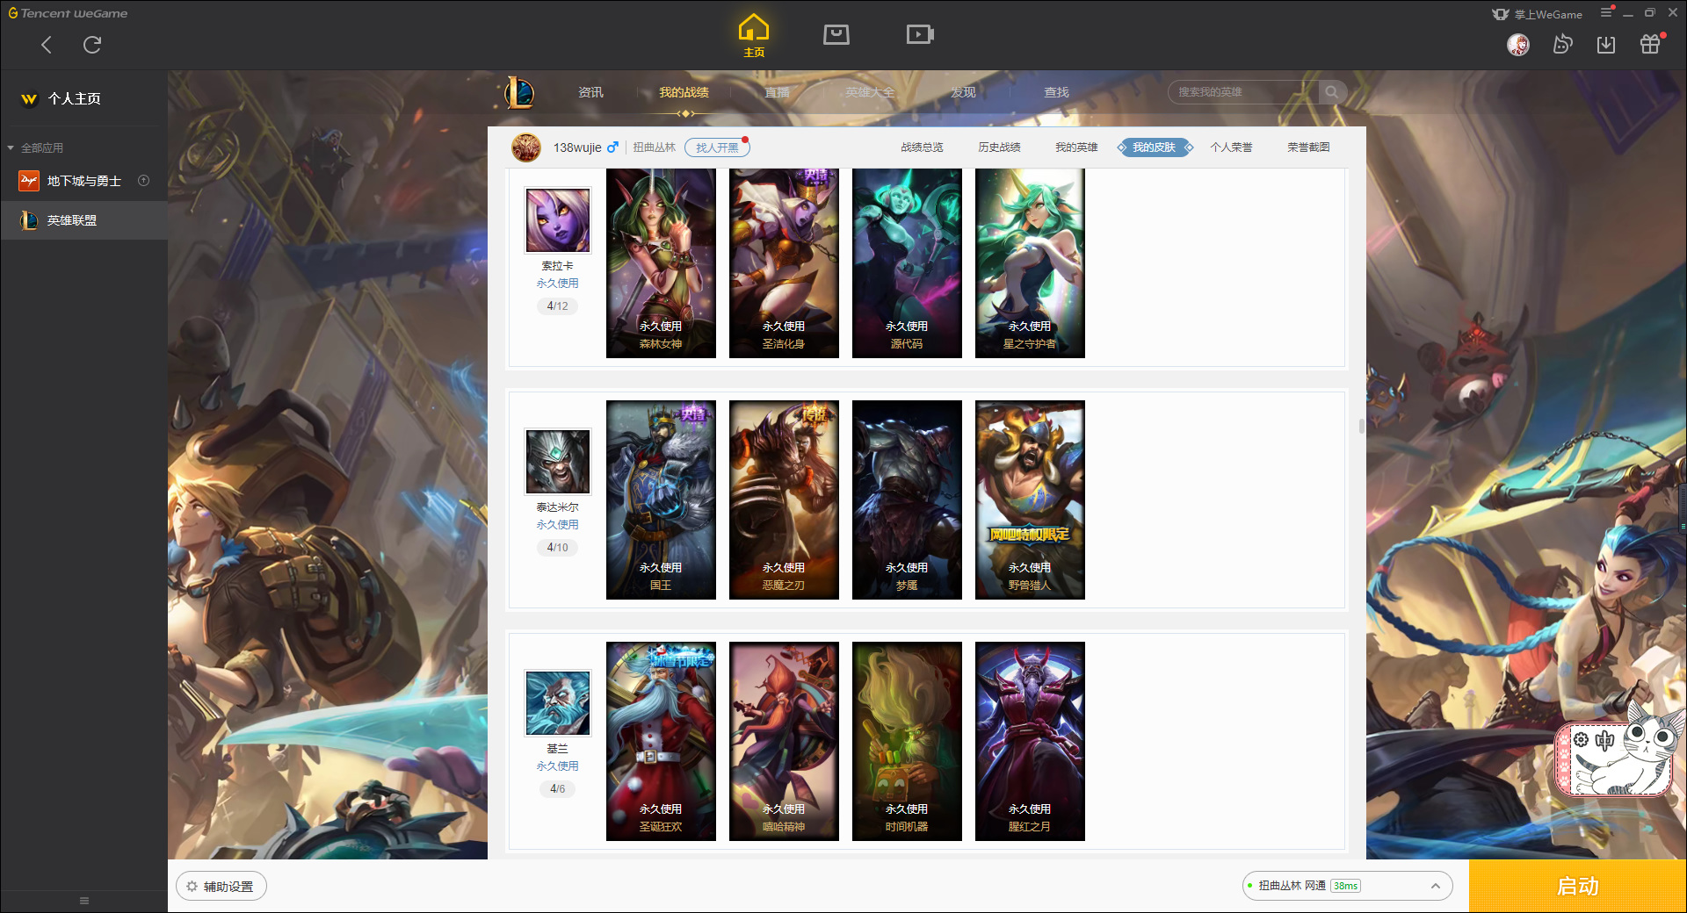Switch to 个人荣誉 sub-tab
Image resolution: width=1687 pixels, height=913 pixels.
1231,147
